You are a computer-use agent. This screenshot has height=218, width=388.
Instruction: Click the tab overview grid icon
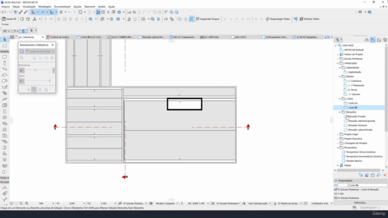click(12, 37)
